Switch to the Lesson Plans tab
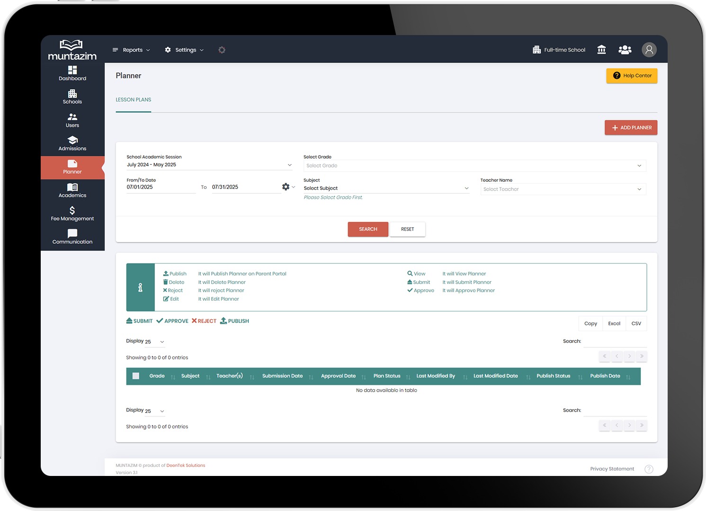Image resolution: width=706 pixels, height=511 pixels. point(134,100)
